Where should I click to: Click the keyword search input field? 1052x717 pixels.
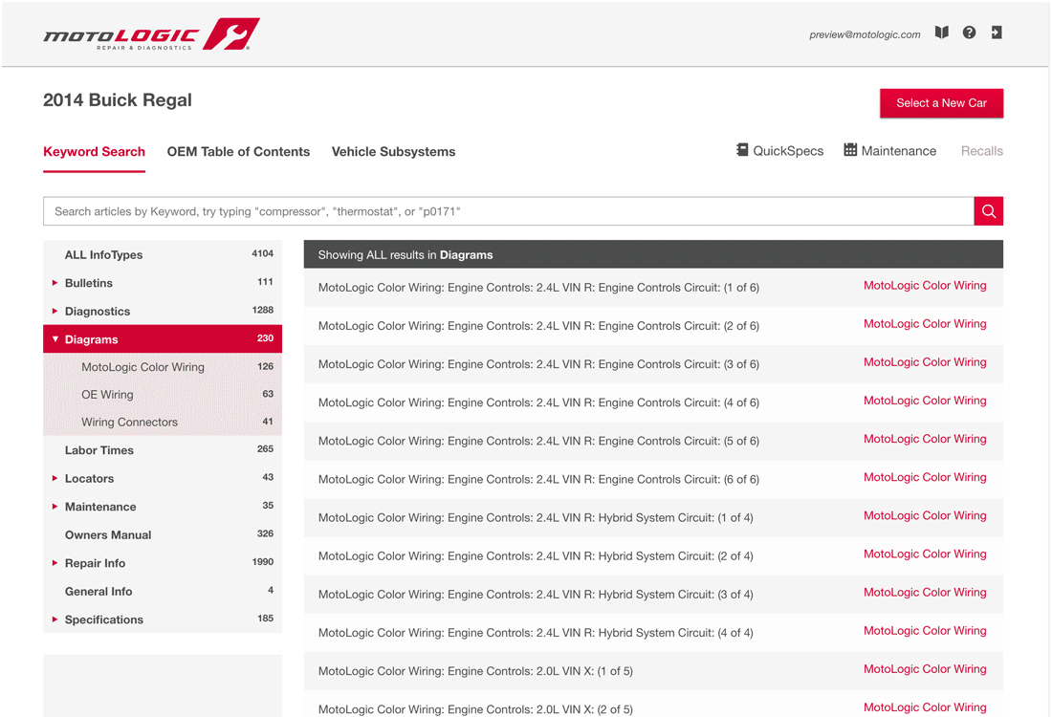(x=507, y=211)
